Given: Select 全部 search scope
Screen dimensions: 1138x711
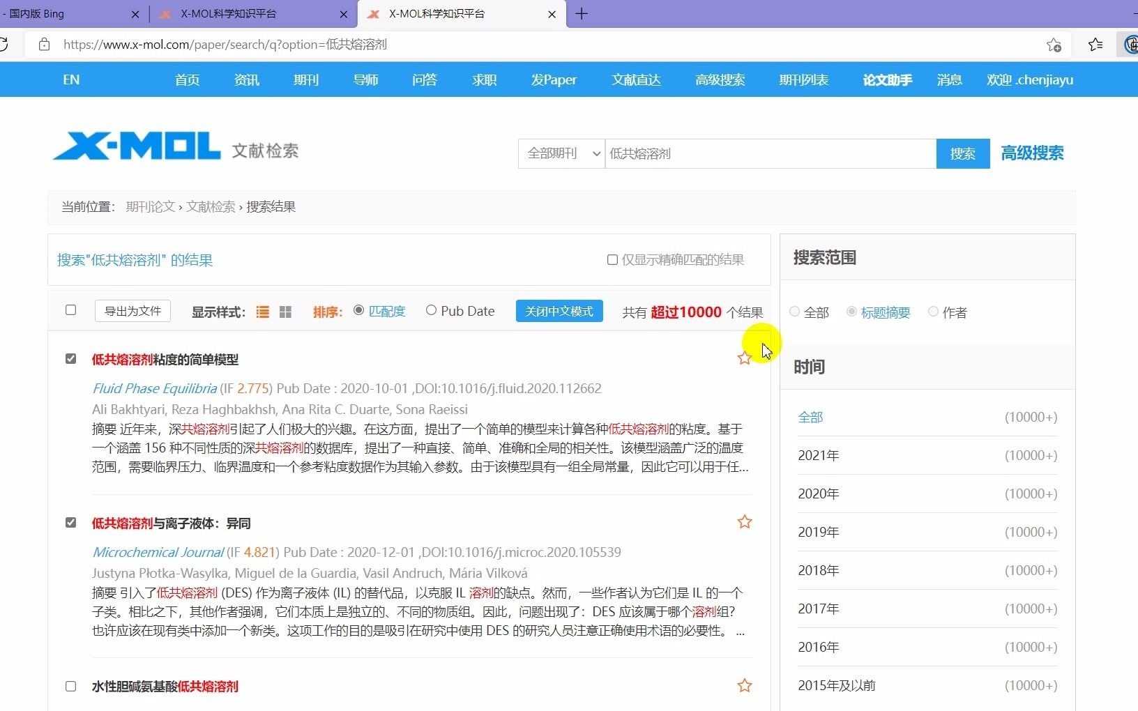Looking at the screenshot, I should coord(794,312).
